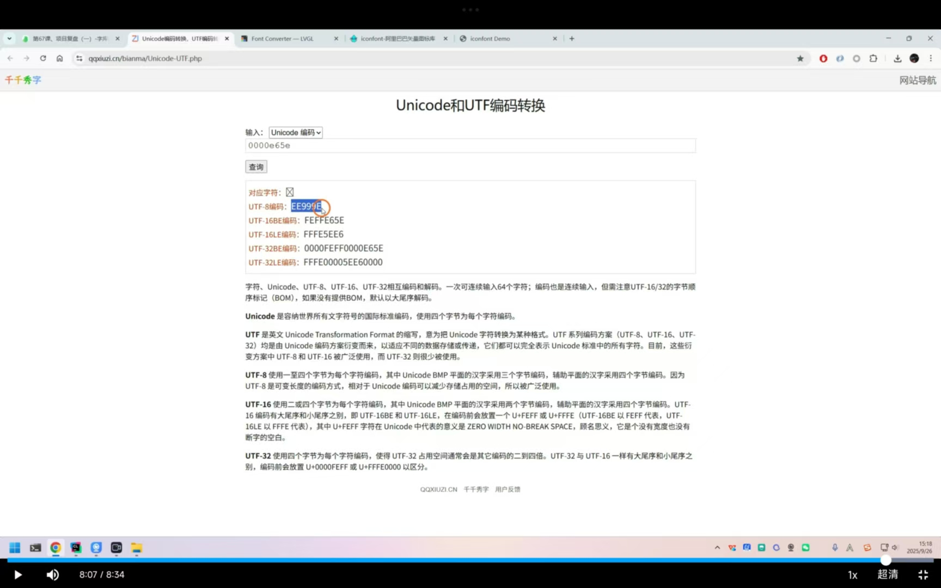Open the QQXIUZI.CN footer link

438,489
